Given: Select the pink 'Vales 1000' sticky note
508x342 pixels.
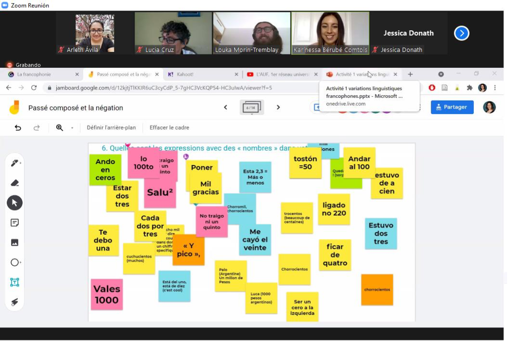Looking at the screenshot, I should coord(106,294).
